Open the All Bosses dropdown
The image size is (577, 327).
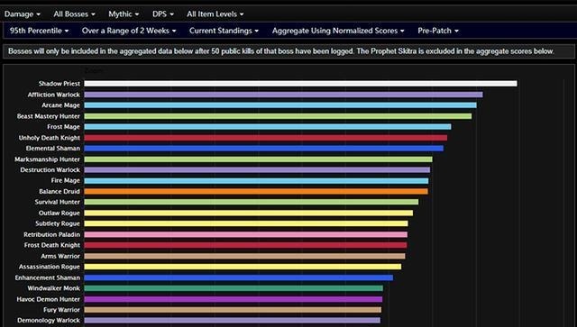[74, 14]
